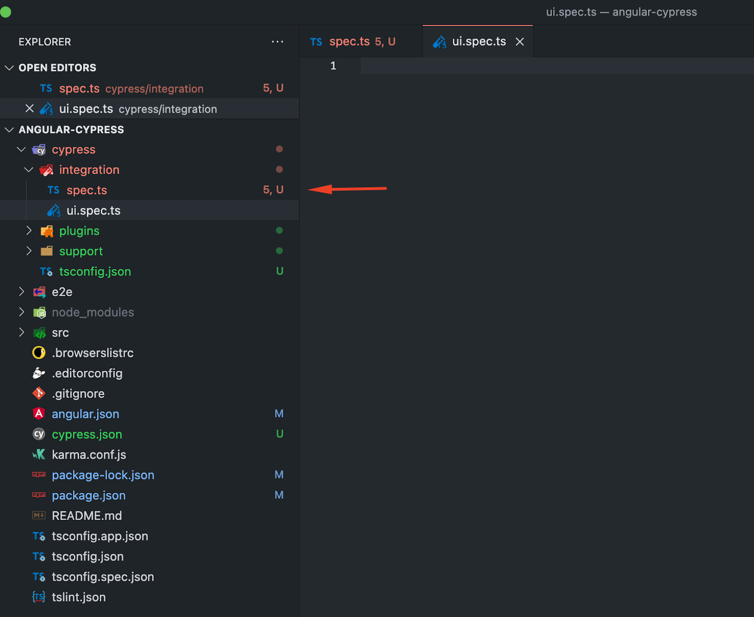754x617 pixels.
Task: Open package-lock.json file
Action: 149,475
